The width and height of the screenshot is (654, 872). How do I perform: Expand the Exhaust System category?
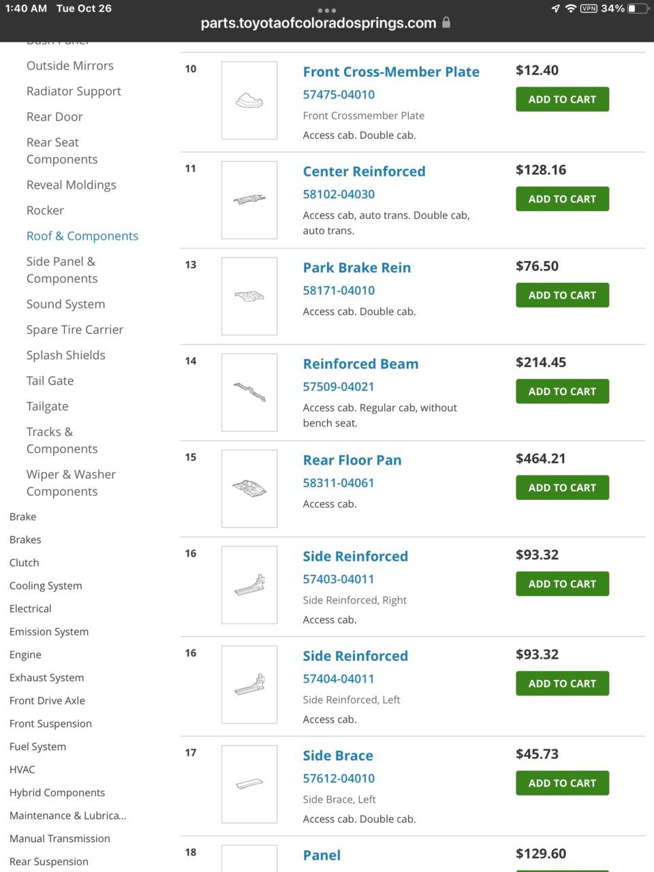(x=47, y=677)
